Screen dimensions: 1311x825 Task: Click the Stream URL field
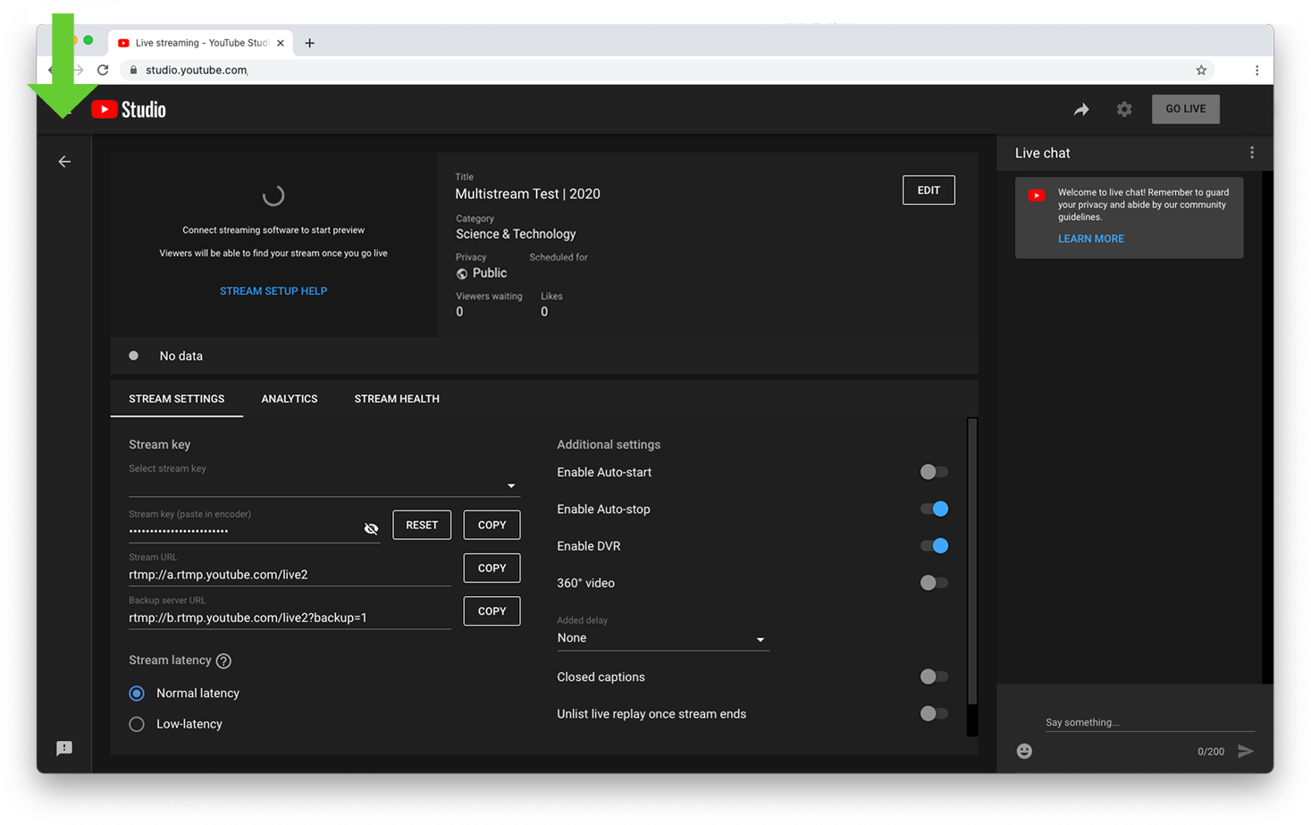coord(290,575)
